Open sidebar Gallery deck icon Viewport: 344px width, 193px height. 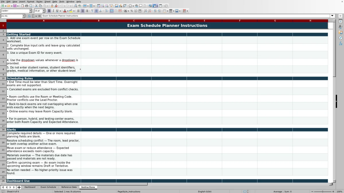[341, 32]
